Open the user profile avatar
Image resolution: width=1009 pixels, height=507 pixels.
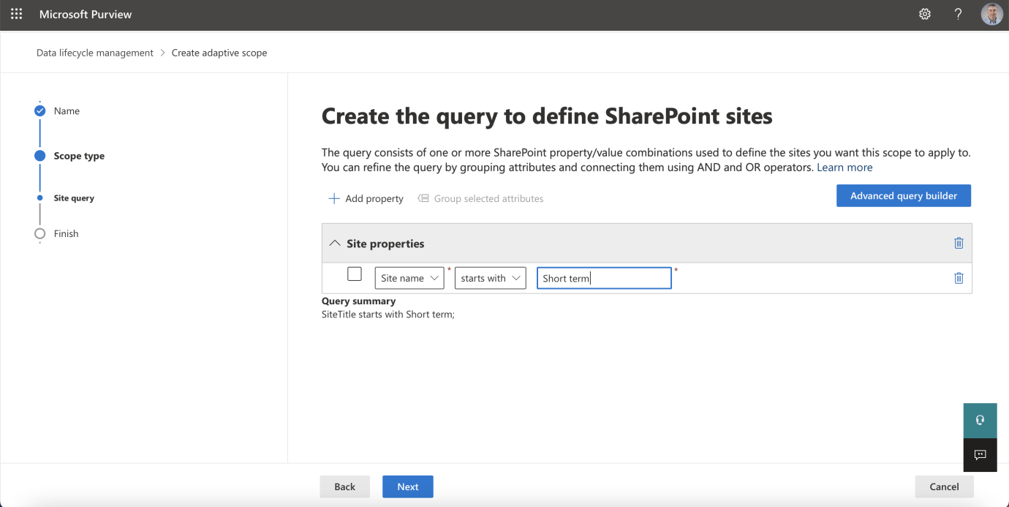(991, 15)
